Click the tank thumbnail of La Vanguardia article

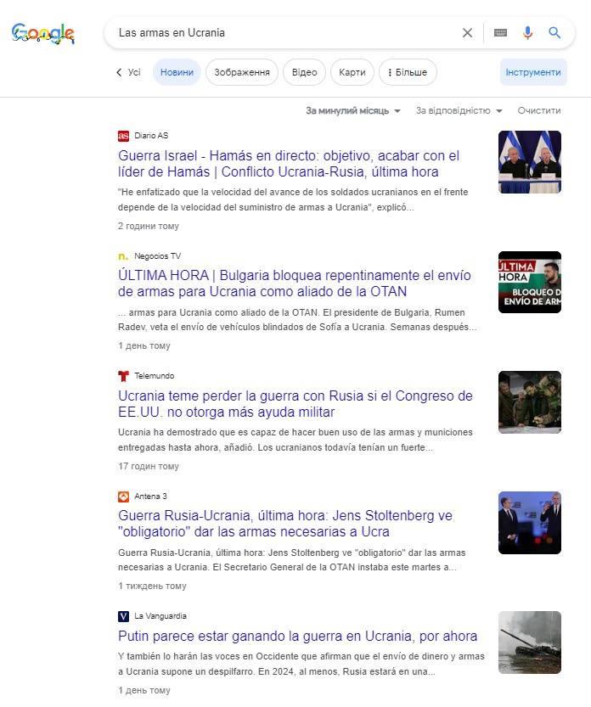click(x=529, y=642)
